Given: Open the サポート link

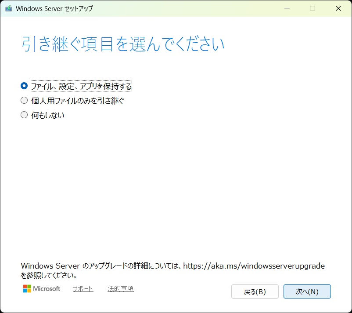Looking at the screenshot, I should [83, 289].
